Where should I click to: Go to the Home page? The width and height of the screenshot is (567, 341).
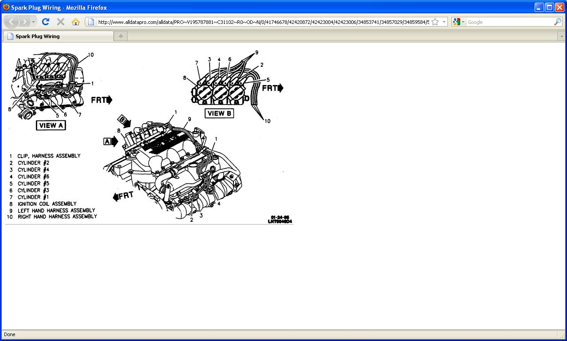[76, 22]
